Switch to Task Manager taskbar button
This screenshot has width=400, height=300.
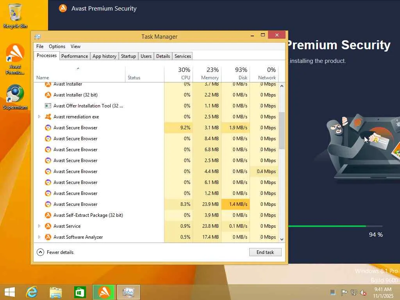point(128,292)
